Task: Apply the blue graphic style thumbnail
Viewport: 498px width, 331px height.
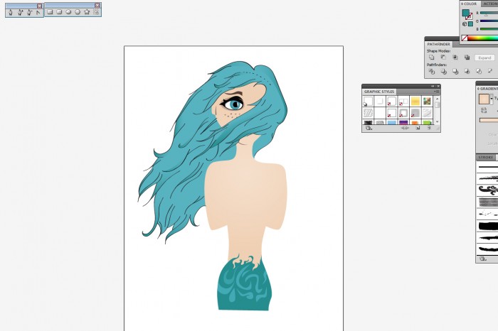Action: (x=391, y=122)
